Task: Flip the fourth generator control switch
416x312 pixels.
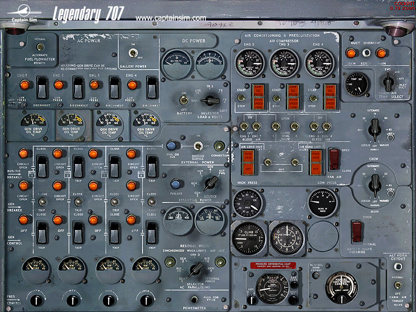Action: click(152, 233)
